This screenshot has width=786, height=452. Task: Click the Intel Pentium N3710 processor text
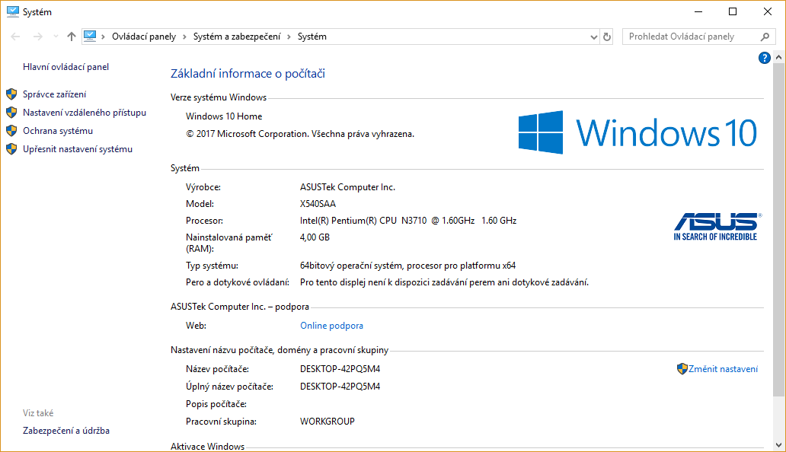(x=408, y=220)
